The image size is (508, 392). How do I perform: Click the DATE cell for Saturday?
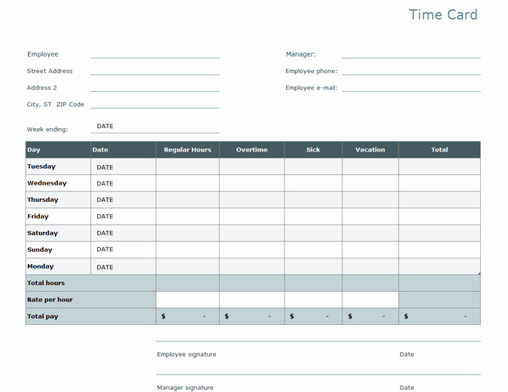tap(123, 233)
